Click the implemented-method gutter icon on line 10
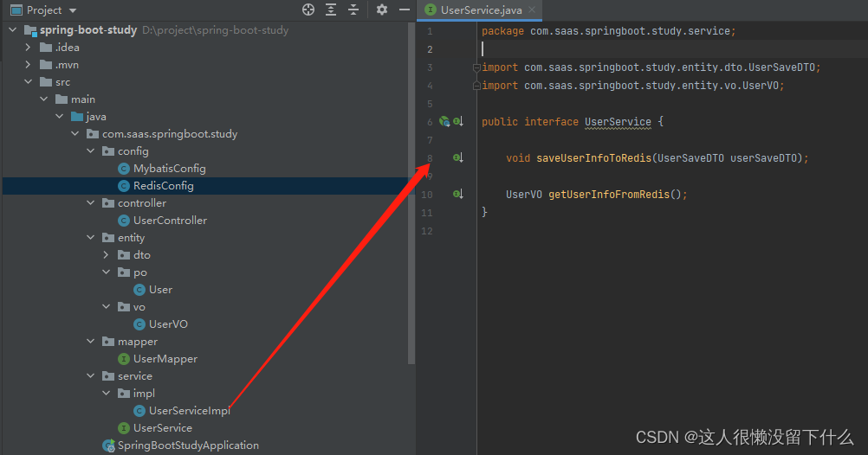Screen dimensions: 868x455 457,194
